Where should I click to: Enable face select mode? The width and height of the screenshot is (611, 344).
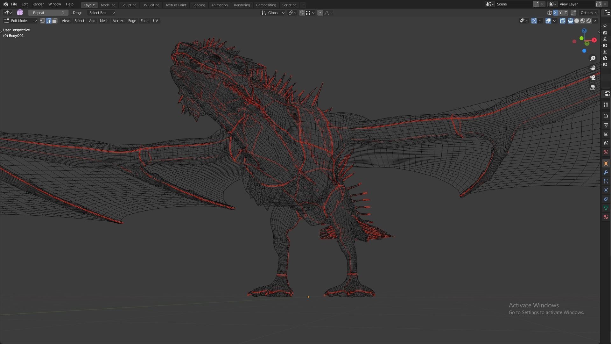[x=55, y=21]
